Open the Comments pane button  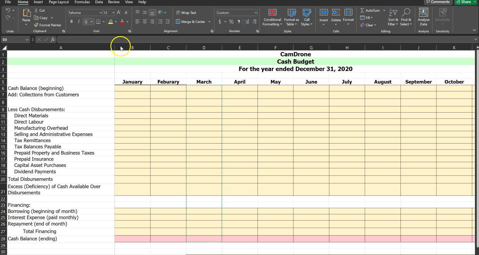tap(438, 2)
